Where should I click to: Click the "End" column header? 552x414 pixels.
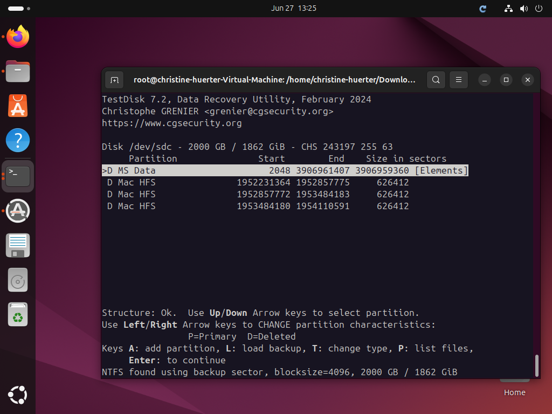(x=336, y=159)
